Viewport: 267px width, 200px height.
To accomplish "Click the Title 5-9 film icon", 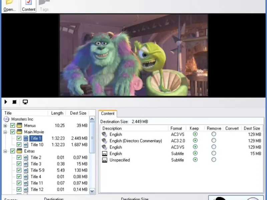I will point(26,170).
